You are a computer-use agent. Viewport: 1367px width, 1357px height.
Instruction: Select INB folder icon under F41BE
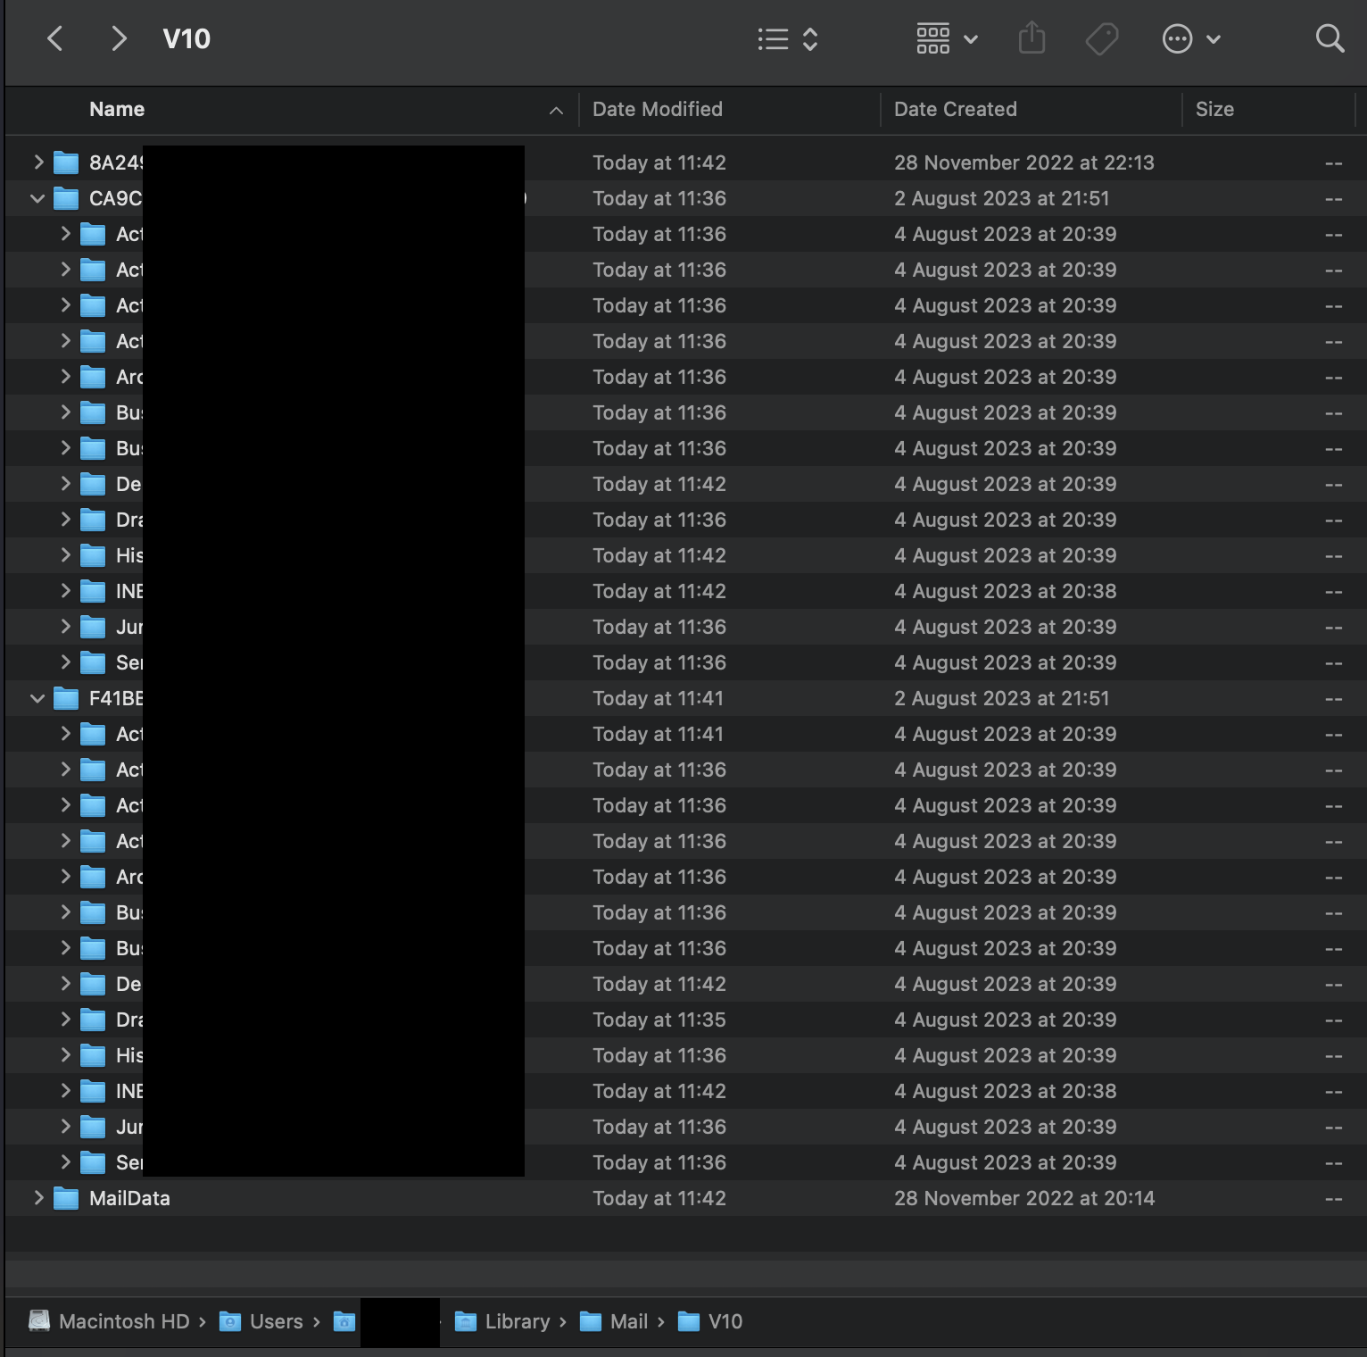[93, 1091]
